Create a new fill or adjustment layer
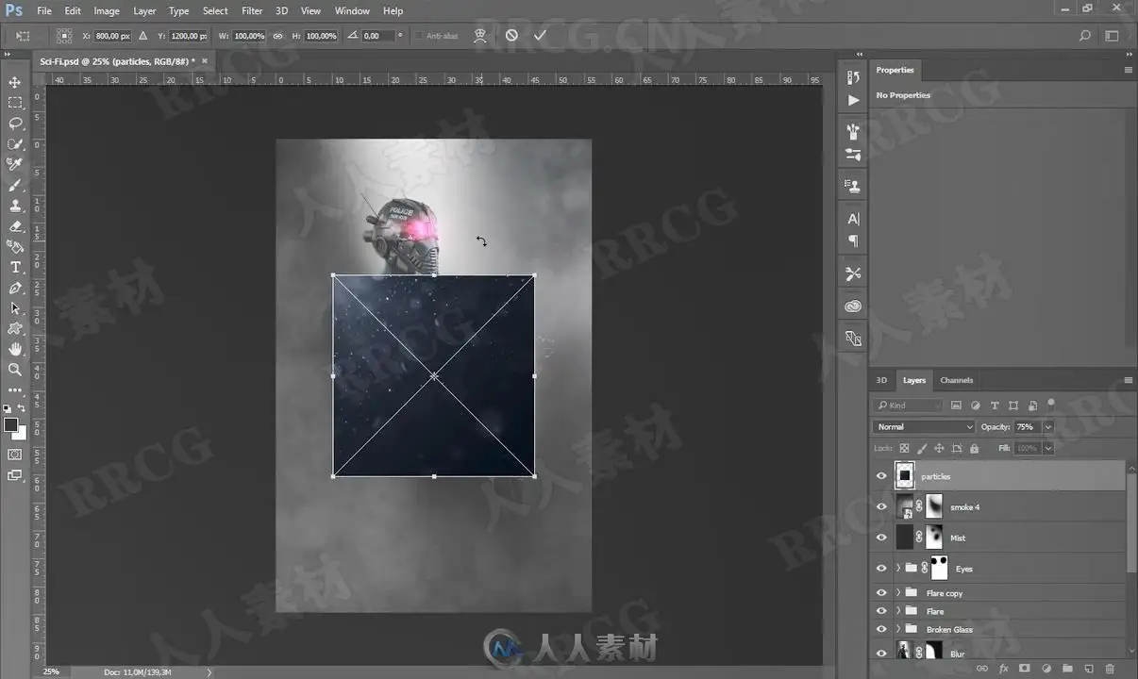 [x=1046, y=668]
